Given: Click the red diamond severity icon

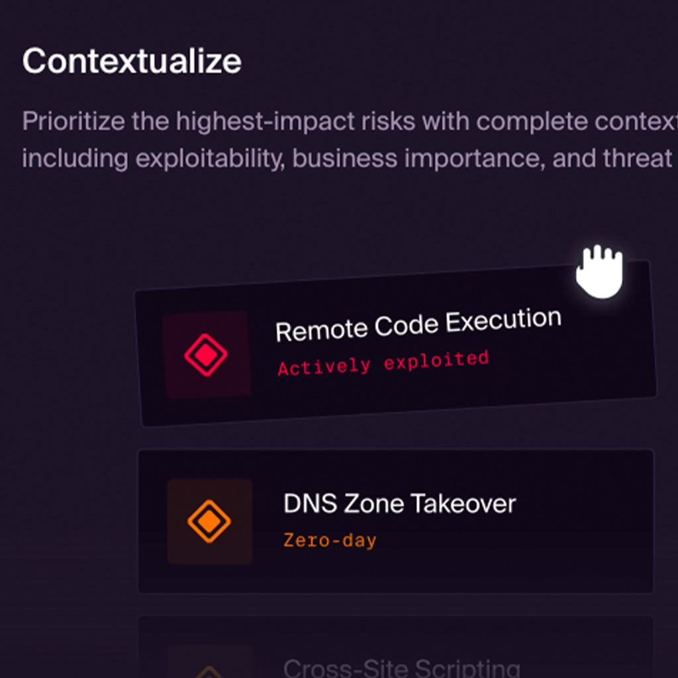Looking at the screenshot, I should [206, 355].
